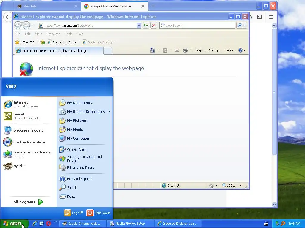Click the IE Home icon

point(152,50)
